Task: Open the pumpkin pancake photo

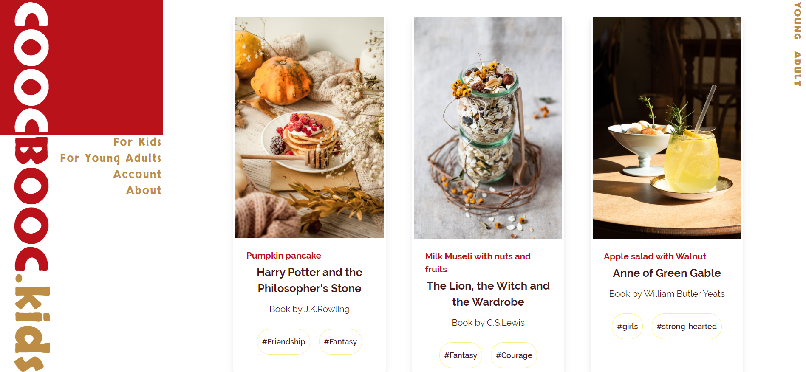Action: (x=309, y=127)
